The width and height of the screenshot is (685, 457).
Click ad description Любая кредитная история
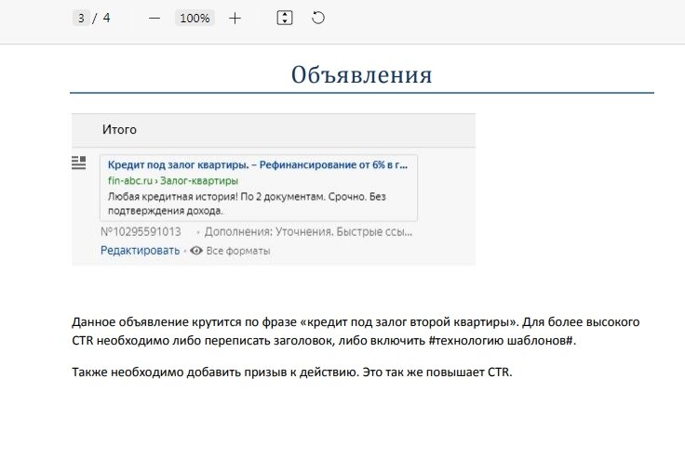[247, 203]
